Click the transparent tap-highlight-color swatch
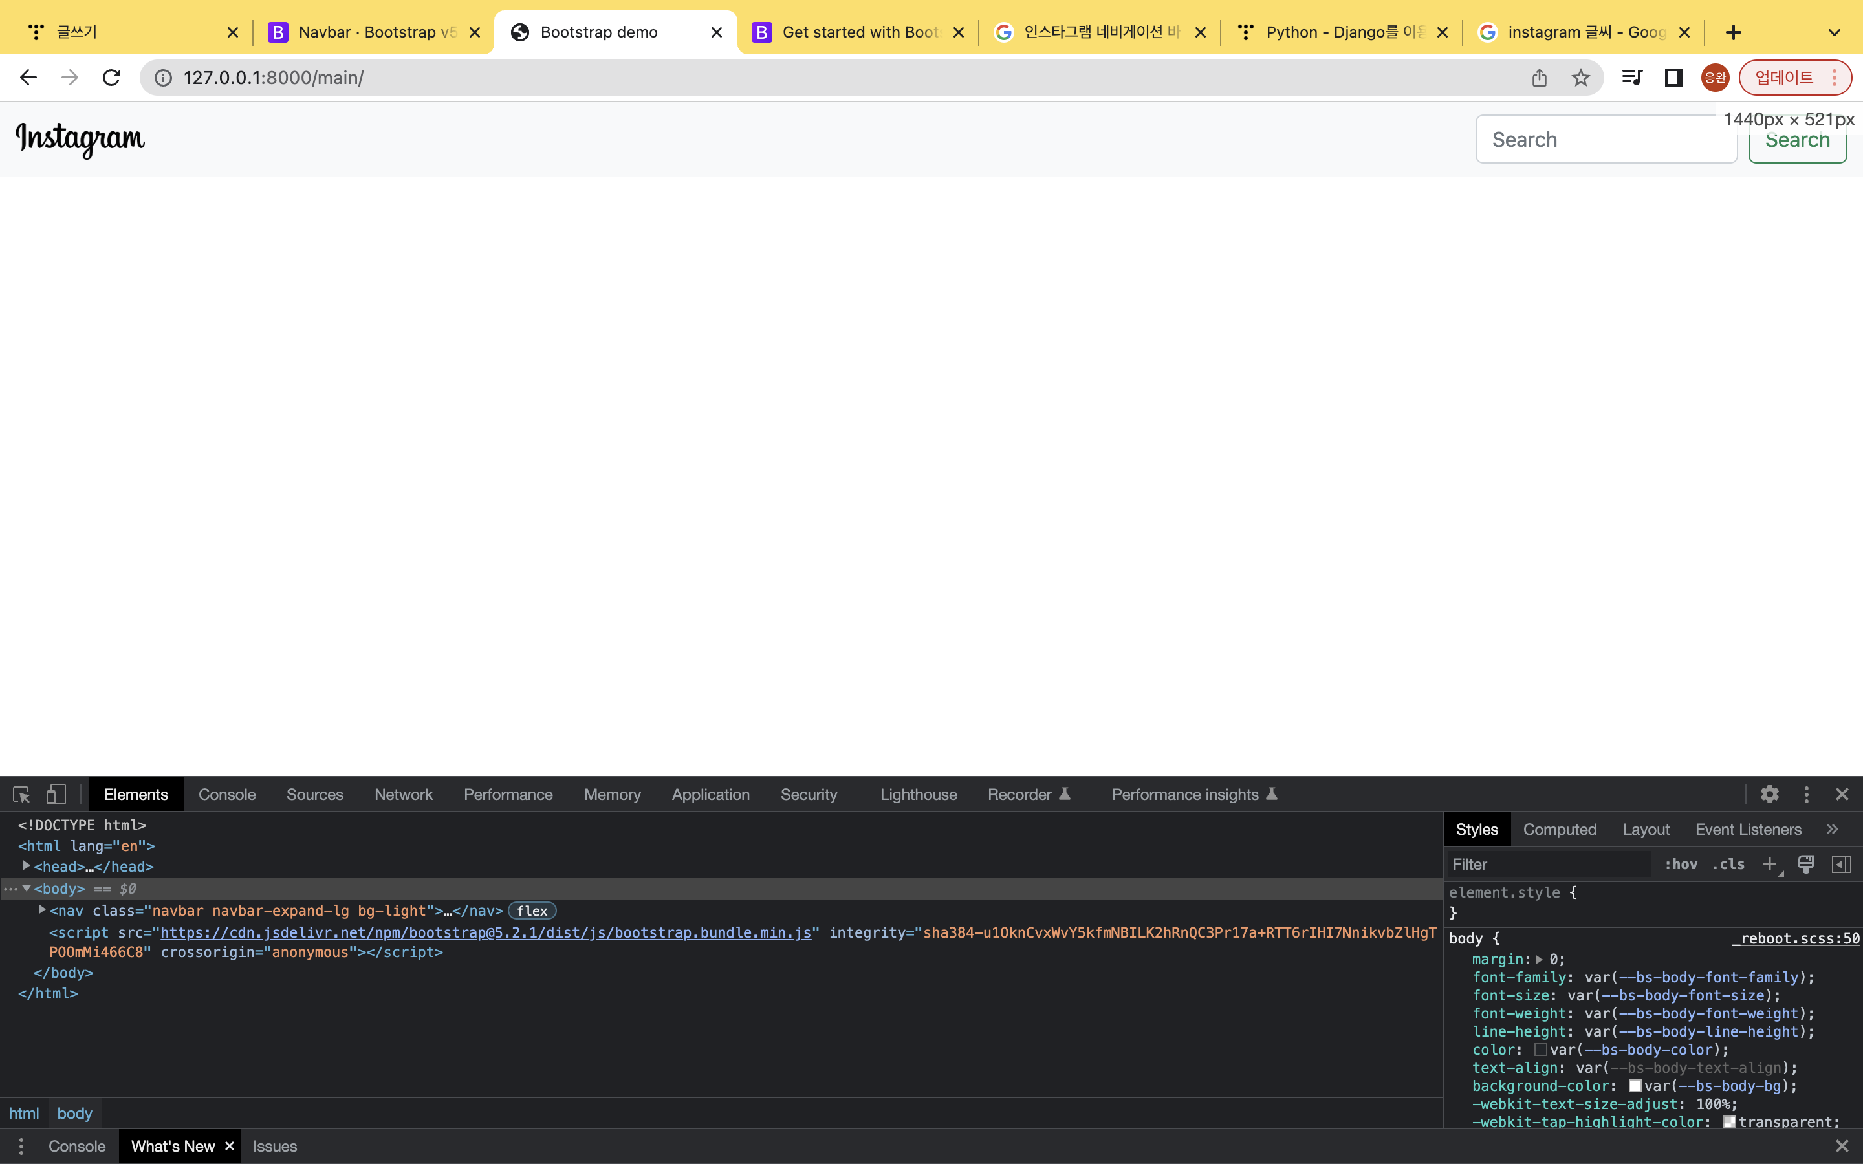 (x=1730, y=1122)
